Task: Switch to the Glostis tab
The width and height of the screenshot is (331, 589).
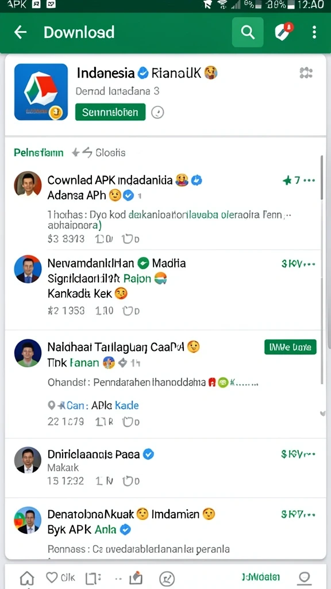Action: point(110,153)
